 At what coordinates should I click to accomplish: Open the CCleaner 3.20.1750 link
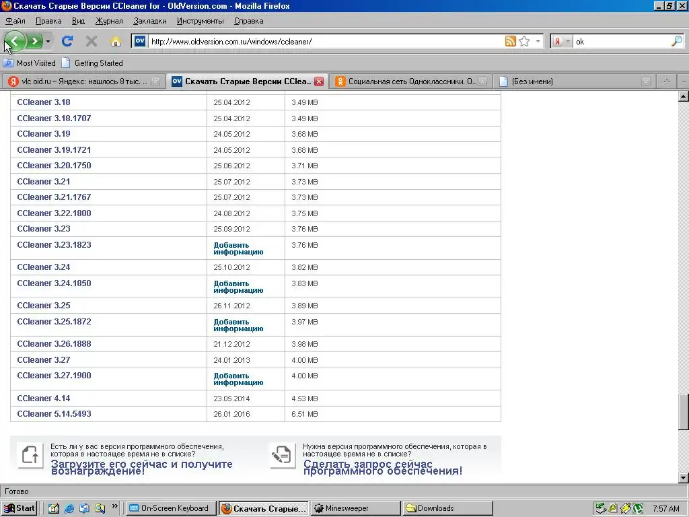54,166
